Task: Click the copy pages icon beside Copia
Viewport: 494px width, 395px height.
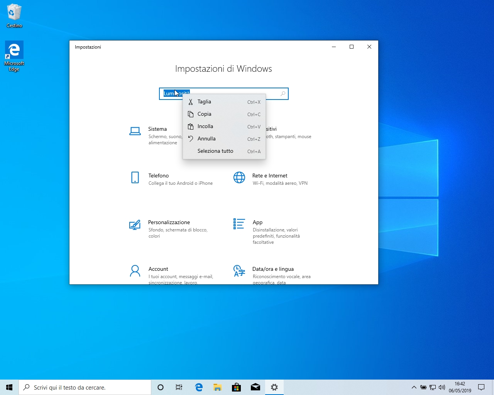Action: [x=190, y=114]
